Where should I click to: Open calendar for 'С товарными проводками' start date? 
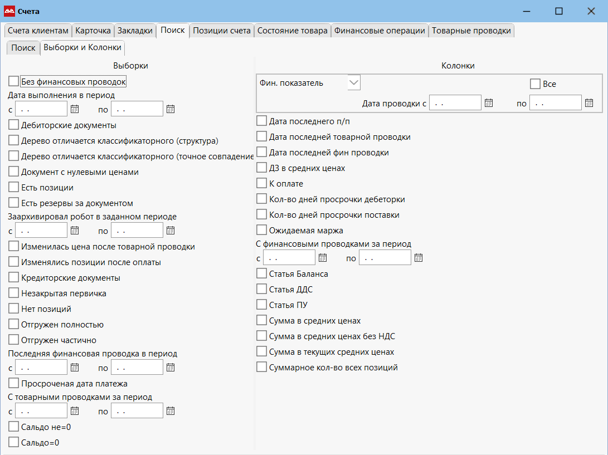coord(75,411)
